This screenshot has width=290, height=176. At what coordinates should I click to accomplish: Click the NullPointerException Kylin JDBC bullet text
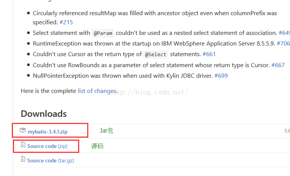click(x=123, y=76)
